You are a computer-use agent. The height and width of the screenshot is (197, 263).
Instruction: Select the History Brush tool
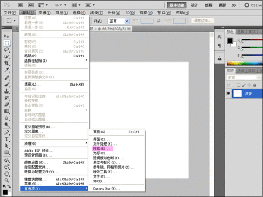click(x=7, y=98)
